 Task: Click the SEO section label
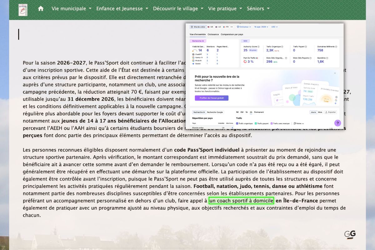(x=245, y=41)
